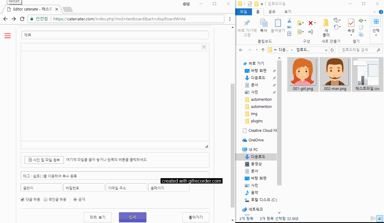
Task: Submit the post with the 등록 button
Action: click(132, 217)
